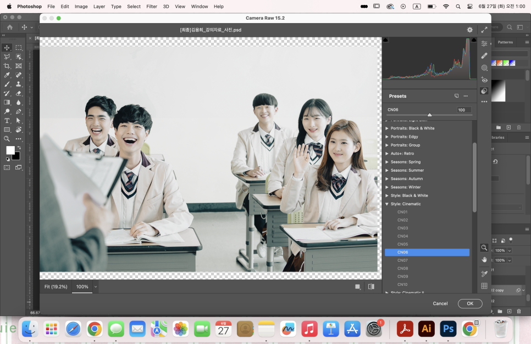This screenshot has width=531, height=344.
Task: Click the foreground white color swatch
Action: click(x=10, y=150)
